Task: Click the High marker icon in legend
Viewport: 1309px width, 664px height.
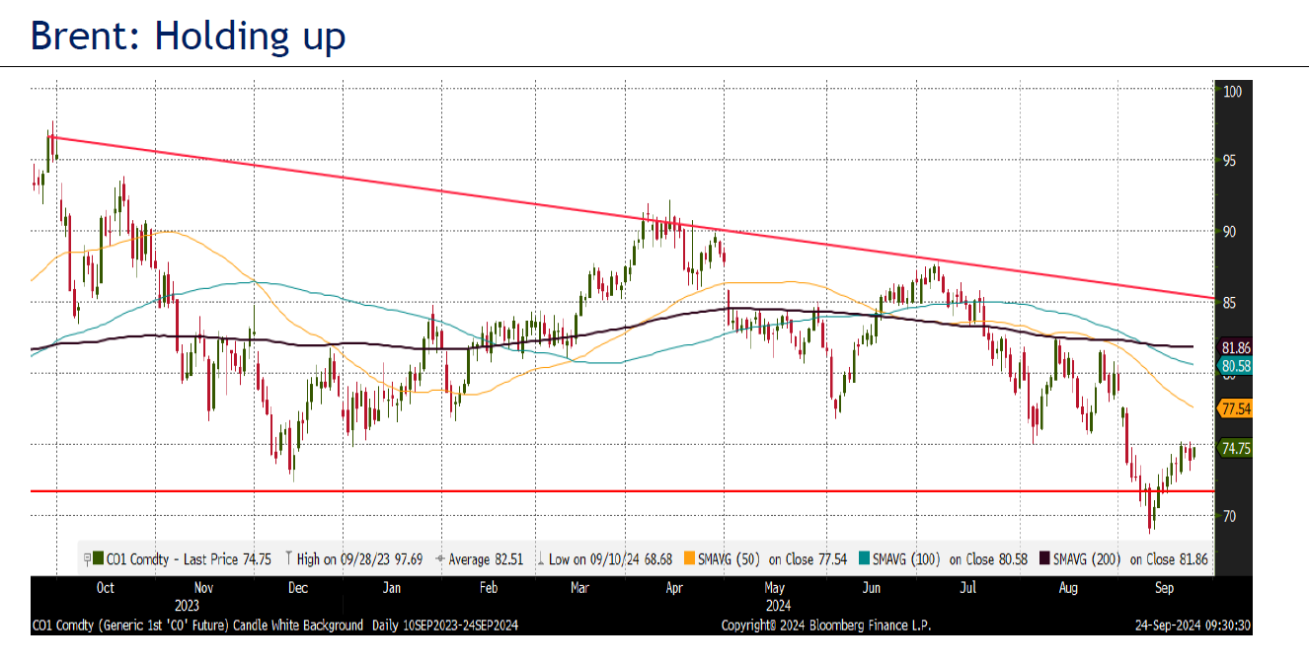Action: pyautogui.click(x=286, y=559)
